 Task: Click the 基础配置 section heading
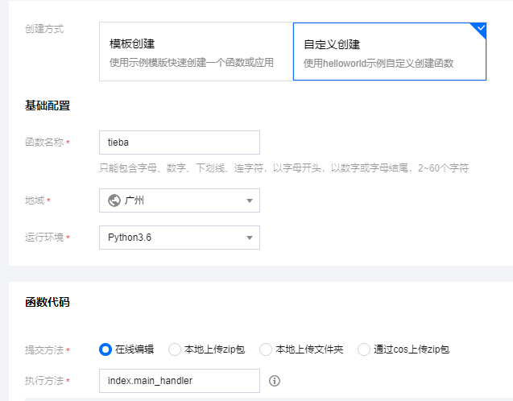tap(48, 105)
